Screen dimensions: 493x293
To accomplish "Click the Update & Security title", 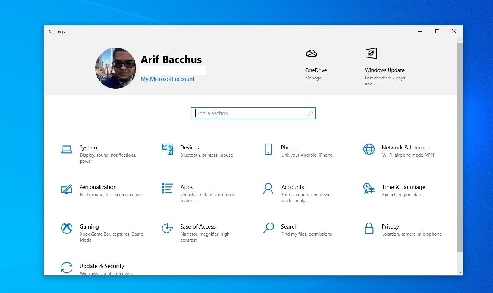I will (102, 266).
